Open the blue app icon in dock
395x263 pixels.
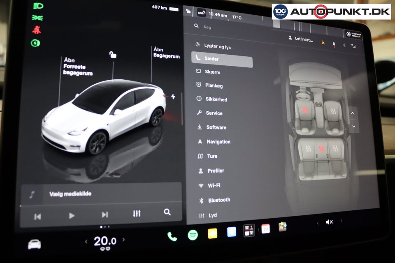coord(232,232)
